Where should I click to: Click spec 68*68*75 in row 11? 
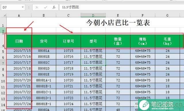pos(143,86)
